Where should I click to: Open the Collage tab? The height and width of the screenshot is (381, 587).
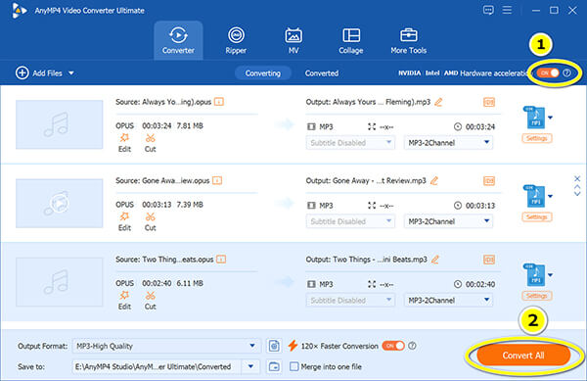351,40
